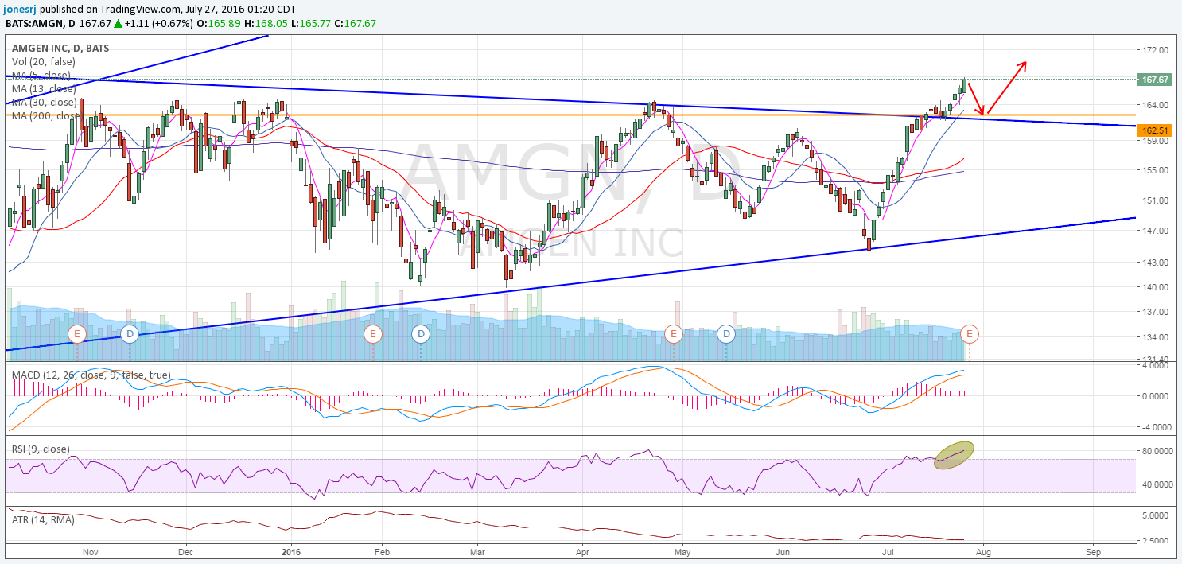The height and width of the screenshot is (564, 1182).
Task: Click the Nov label on the time axis
Action: tap(90, 550)
